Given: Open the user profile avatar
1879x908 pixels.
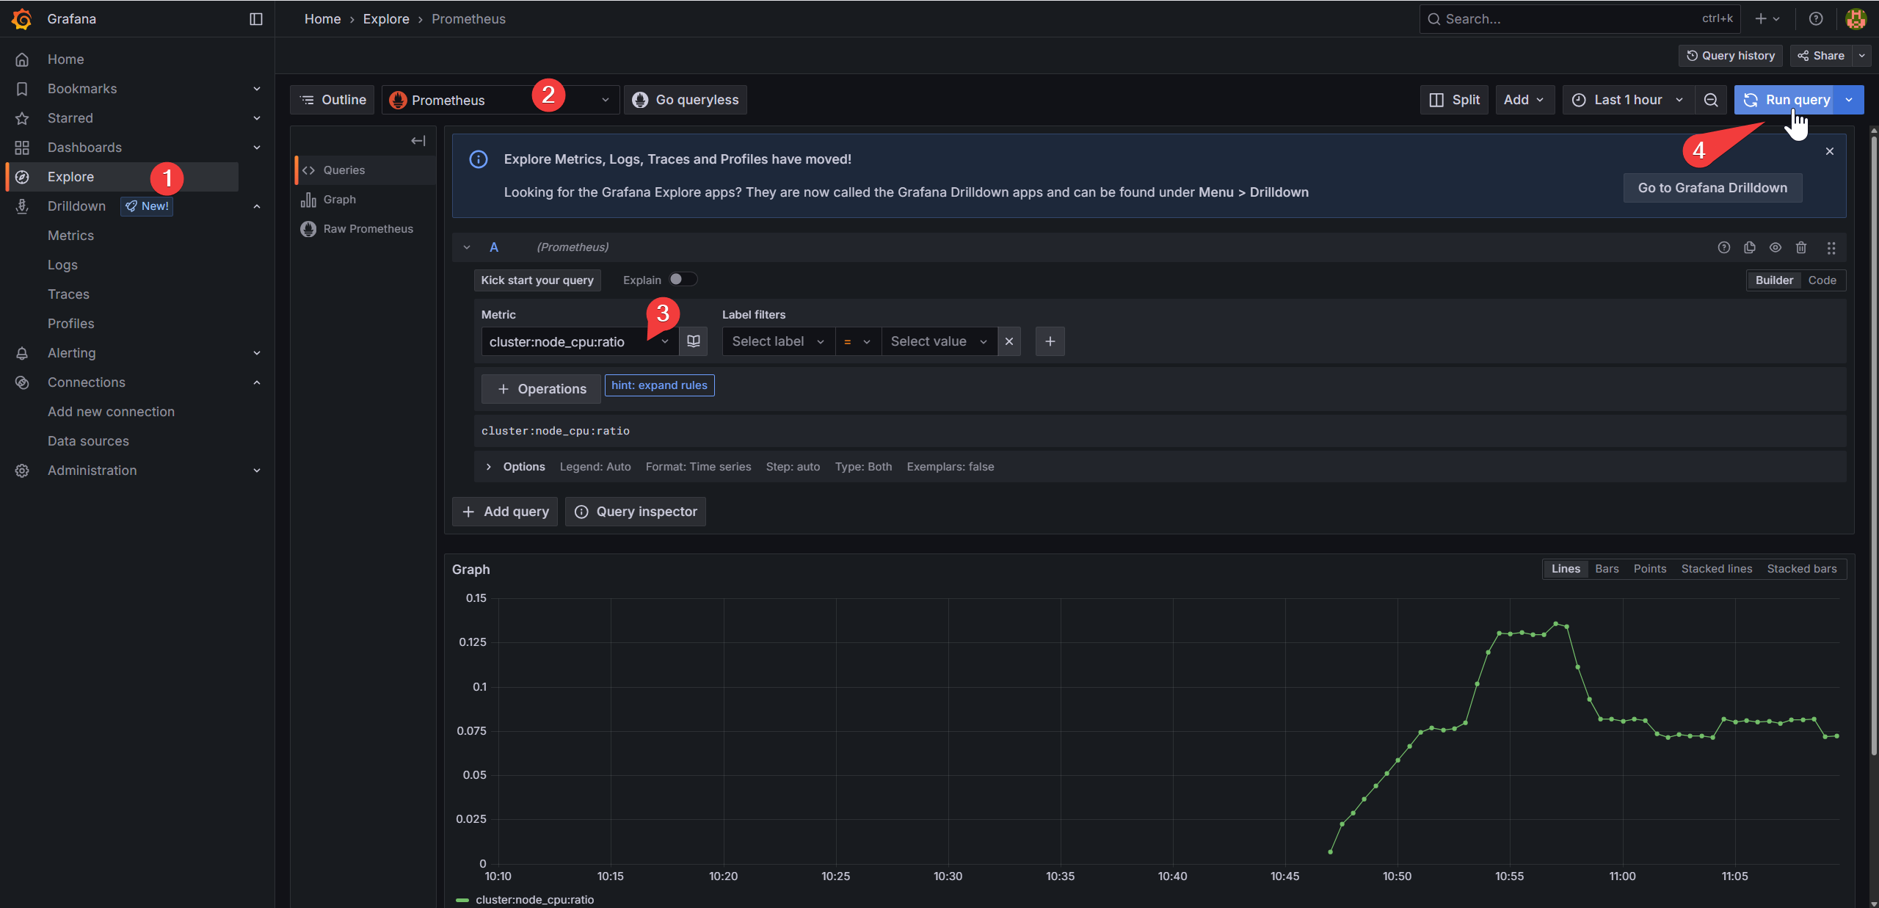Looking at the screenshot, I should [1856, 19].
